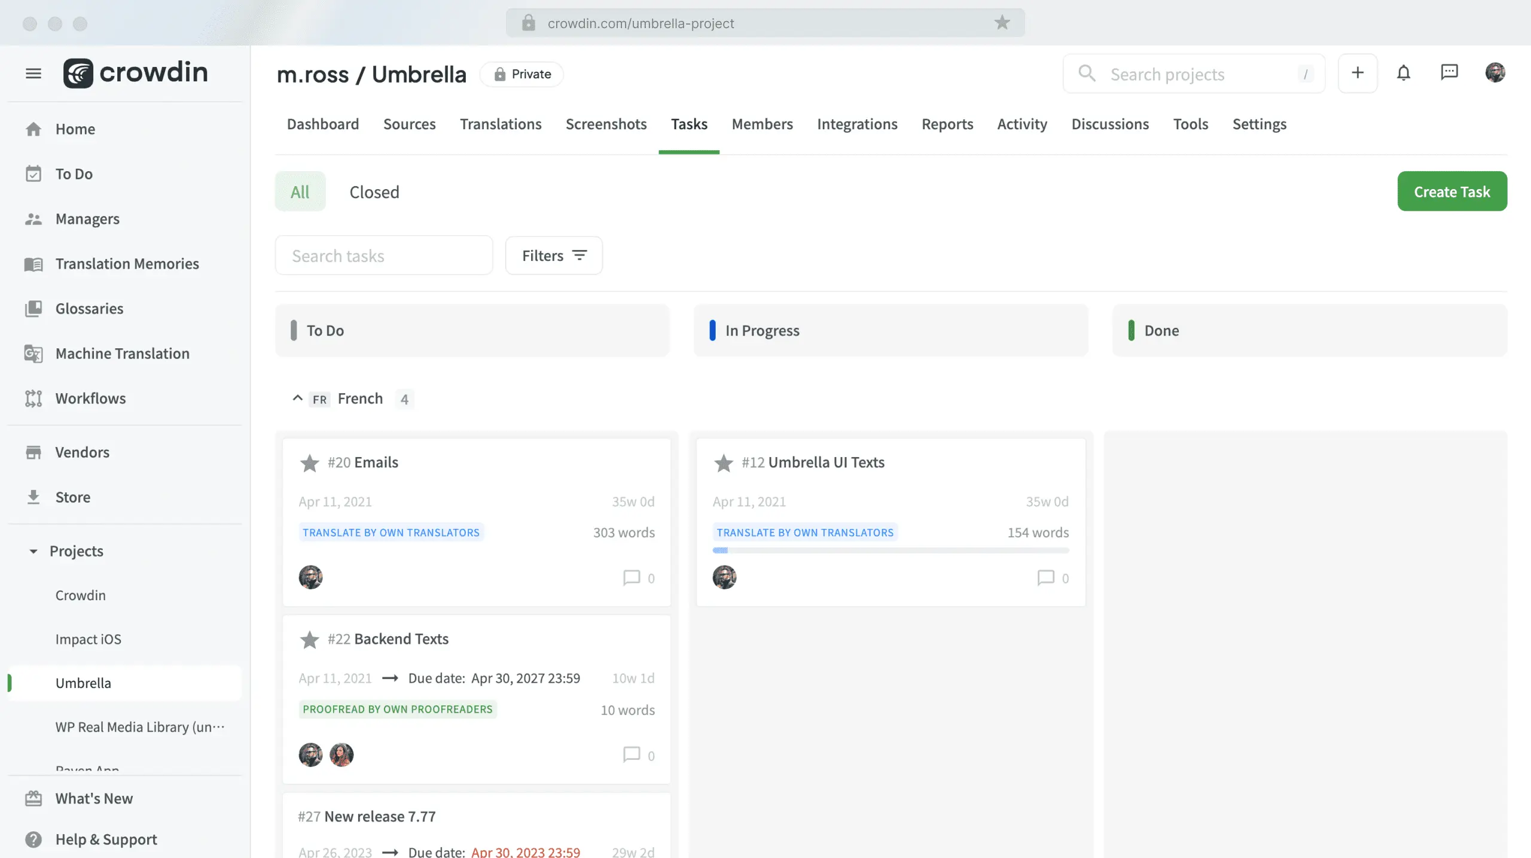Open the Filters dropdown
The width and height of the screenshot is (1531, 858).
(x=554, y=254)
